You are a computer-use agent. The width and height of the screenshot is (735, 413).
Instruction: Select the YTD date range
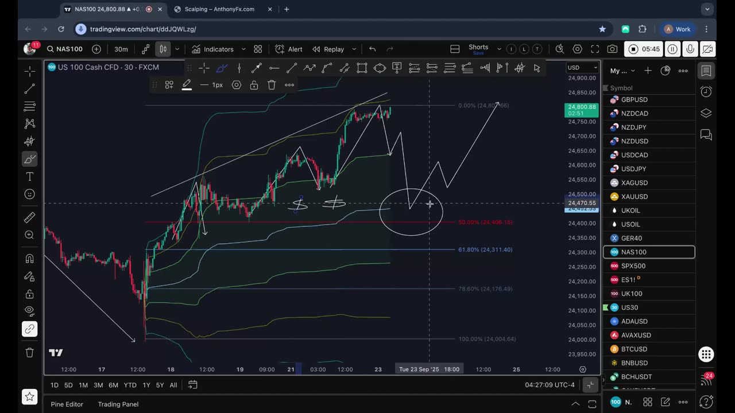tap(130, 385)
